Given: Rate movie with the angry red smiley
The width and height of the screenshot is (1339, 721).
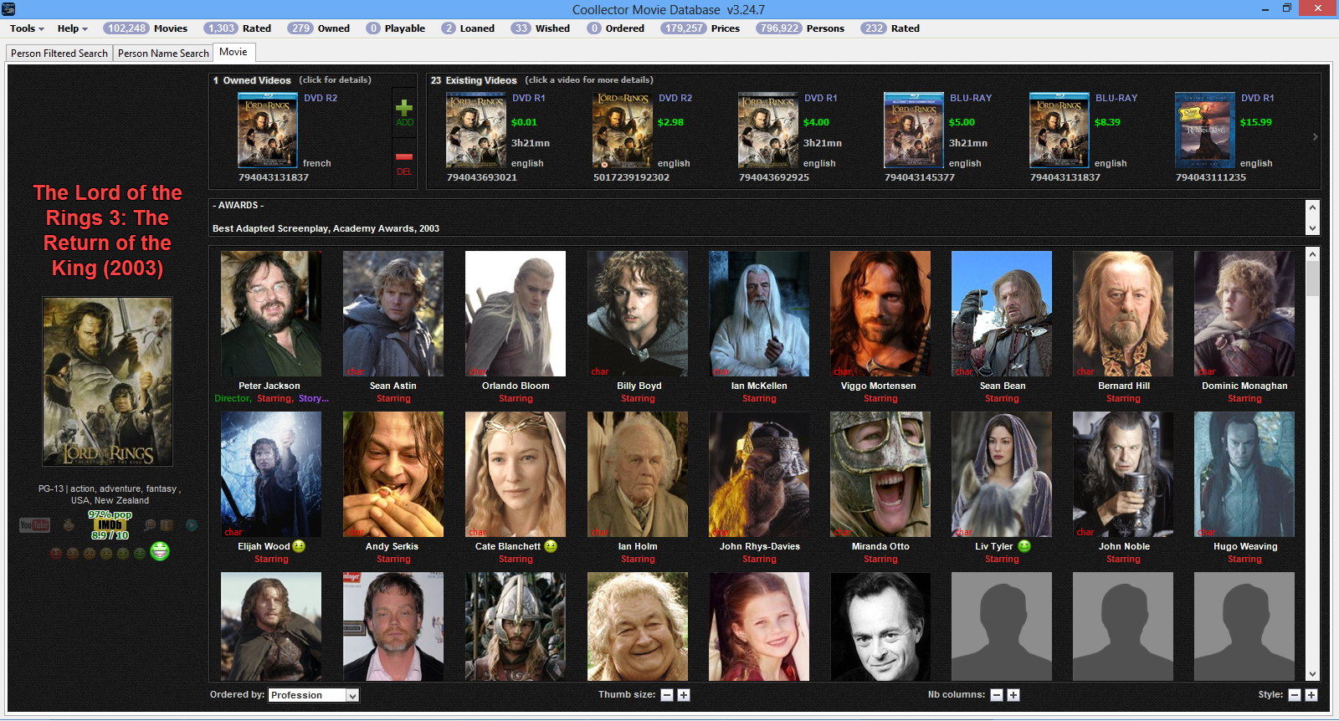Looking at the screenshot, I should coord(56,553).
